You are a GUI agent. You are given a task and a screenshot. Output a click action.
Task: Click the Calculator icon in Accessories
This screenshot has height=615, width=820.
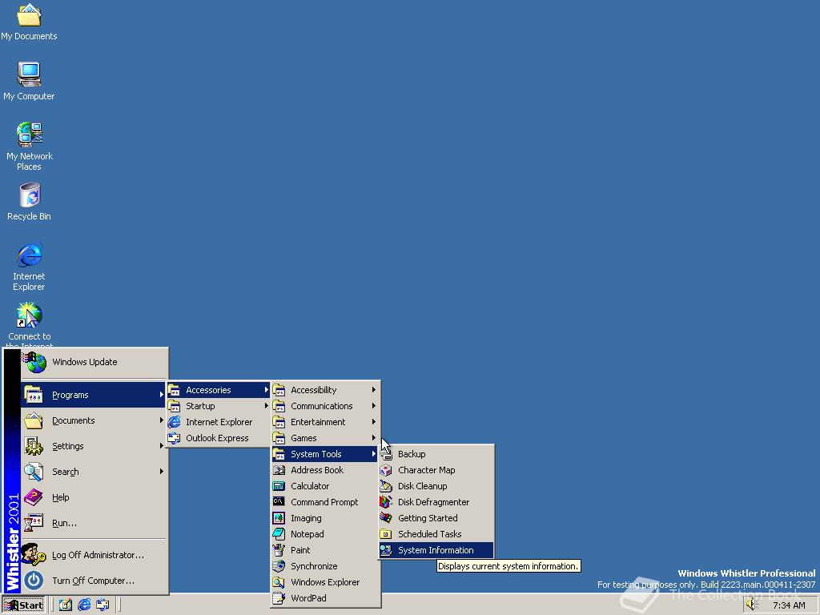click(x=279, y=486)
